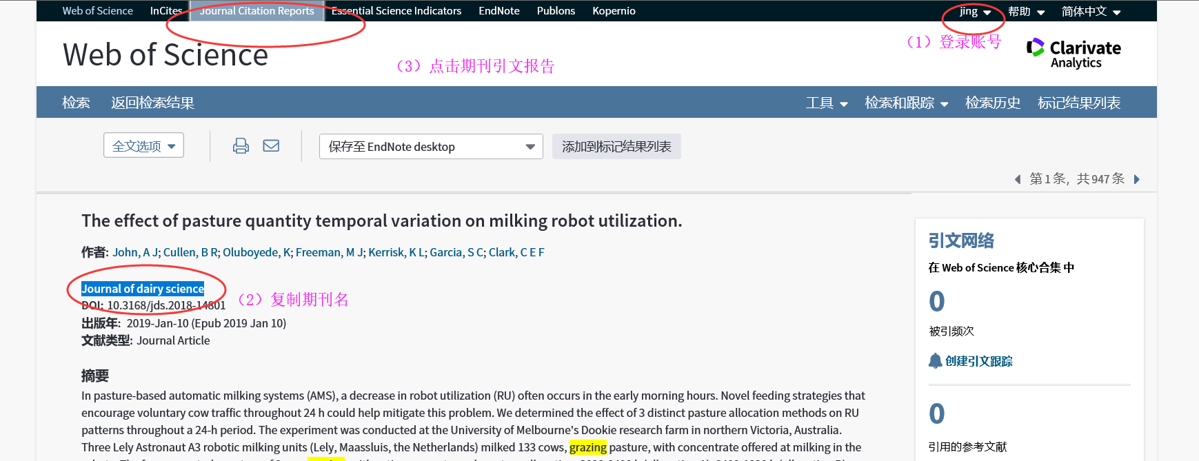Click author John, A J
This screenshot has width=1199, height=461.
tap(135, 252)
